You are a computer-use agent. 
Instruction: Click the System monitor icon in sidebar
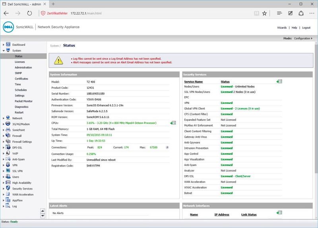(x=8, y=50)
